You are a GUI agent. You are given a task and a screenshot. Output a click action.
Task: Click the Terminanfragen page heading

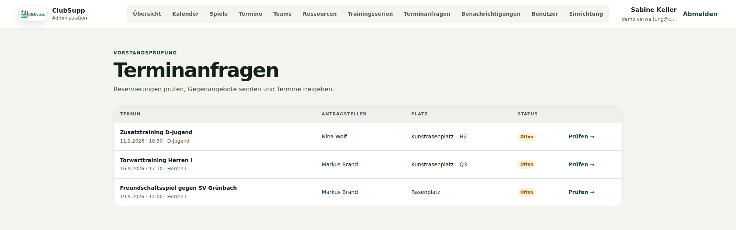196,70
